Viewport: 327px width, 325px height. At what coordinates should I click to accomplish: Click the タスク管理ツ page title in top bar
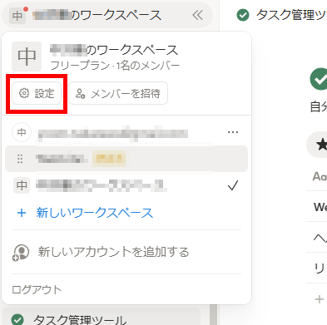click(x=291, y=15)
